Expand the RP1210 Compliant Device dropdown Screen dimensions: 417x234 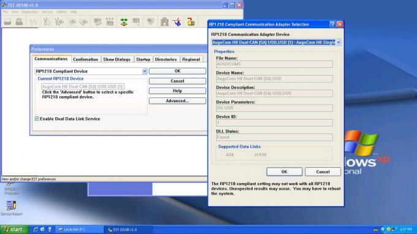tap(144, 71)
